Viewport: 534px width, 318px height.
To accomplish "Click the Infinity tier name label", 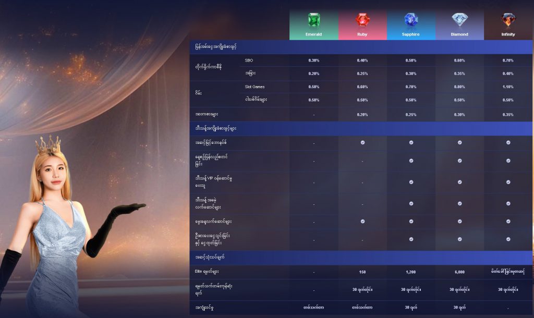I will [508, 34].
